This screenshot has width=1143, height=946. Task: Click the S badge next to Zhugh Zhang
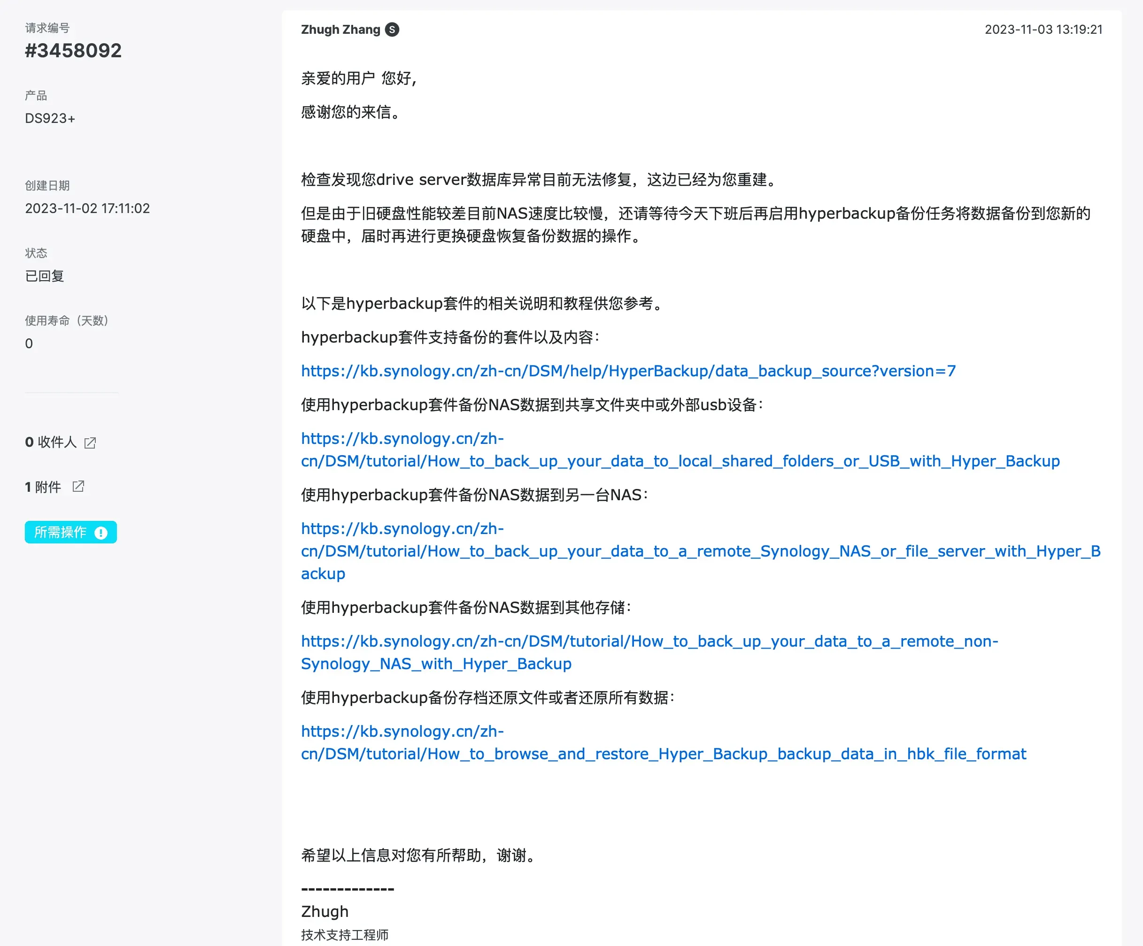[392, 30]
